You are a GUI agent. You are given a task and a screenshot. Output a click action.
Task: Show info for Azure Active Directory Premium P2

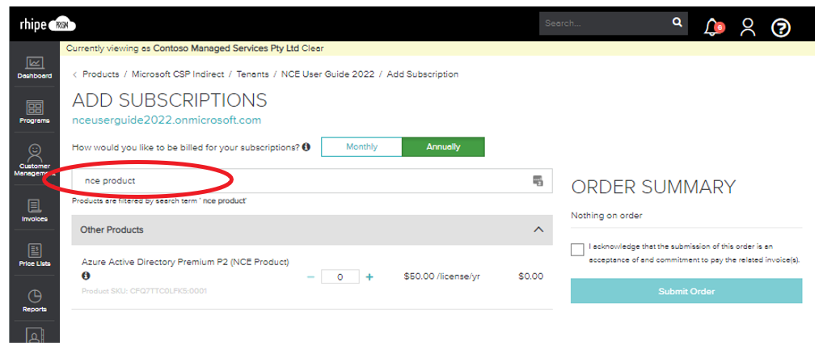[x=86, y=276]
